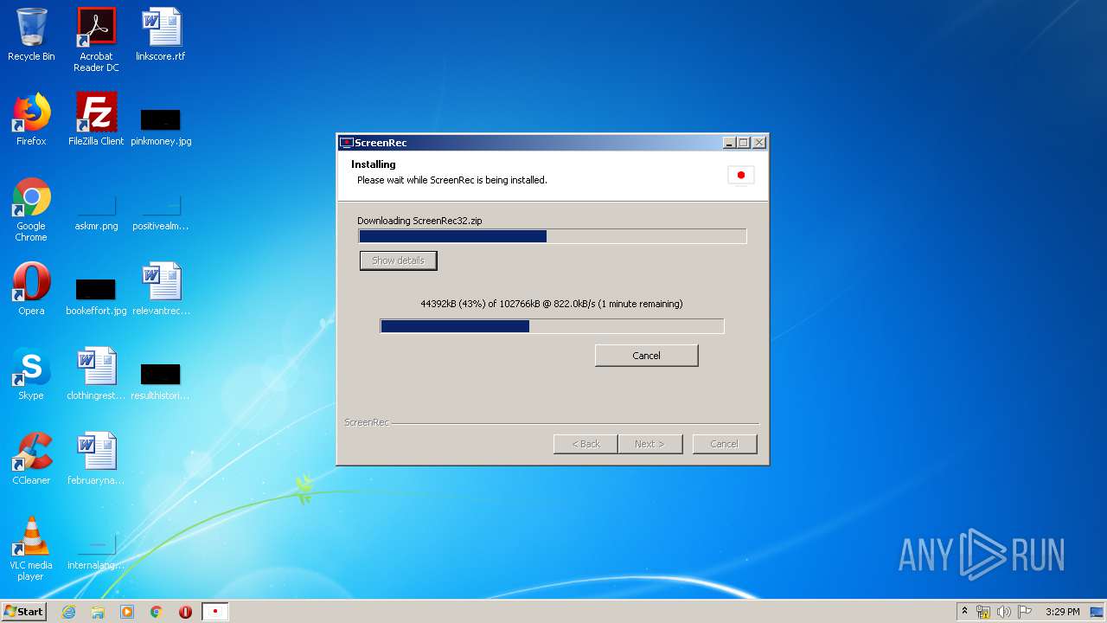This screenshot has width=1107, height=623.
Task: Select the clothingrest... Word document
Action: pos(96,374)
